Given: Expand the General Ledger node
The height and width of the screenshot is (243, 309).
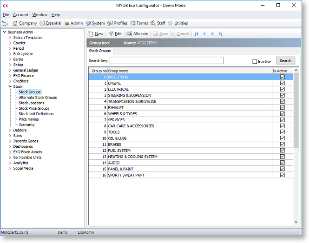Looking at the screenshot, I should point(10,70).
